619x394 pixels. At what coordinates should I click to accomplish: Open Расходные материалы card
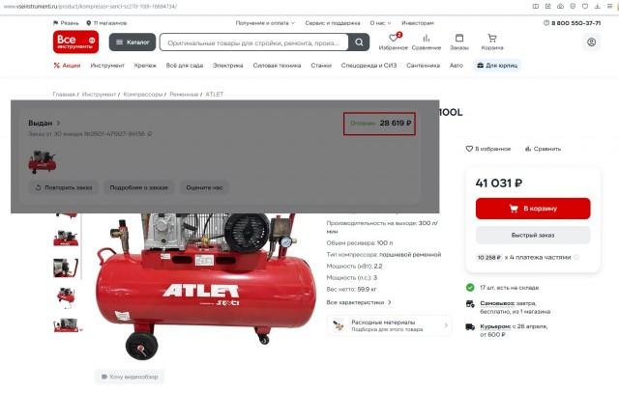pyautogui.click(x=389, y=325)
